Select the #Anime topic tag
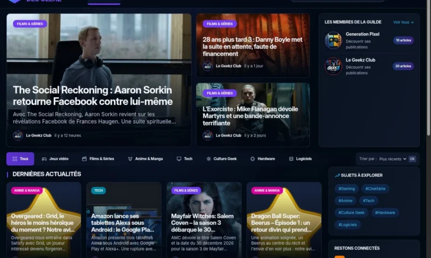431x258 pixels. 345,200
